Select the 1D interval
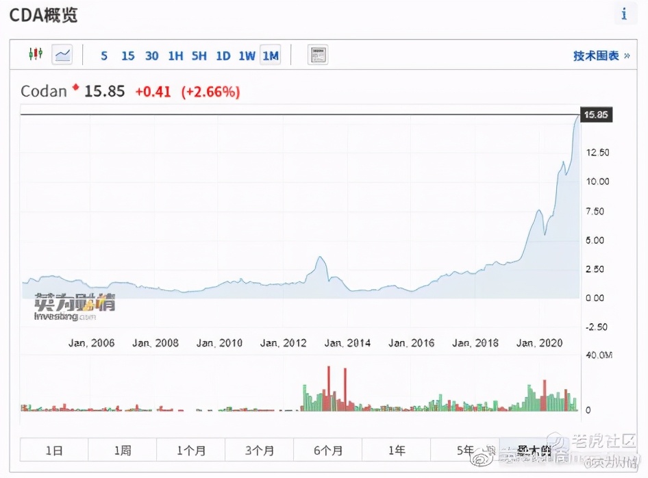Image resolution: width=648 pixels, height=478 pixels. pos(223,56)
